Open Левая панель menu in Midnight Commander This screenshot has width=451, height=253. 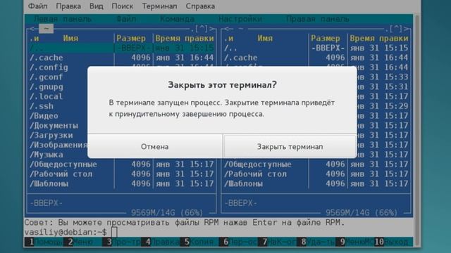(63, 19)
